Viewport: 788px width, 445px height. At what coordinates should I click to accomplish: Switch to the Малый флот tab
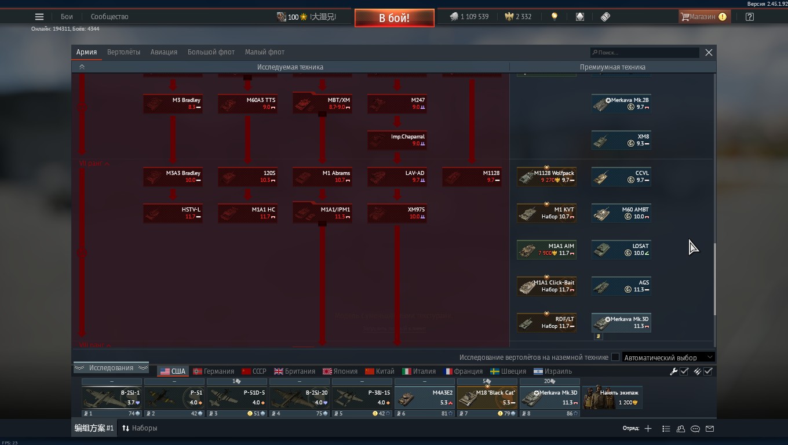(x=265, y=52)
